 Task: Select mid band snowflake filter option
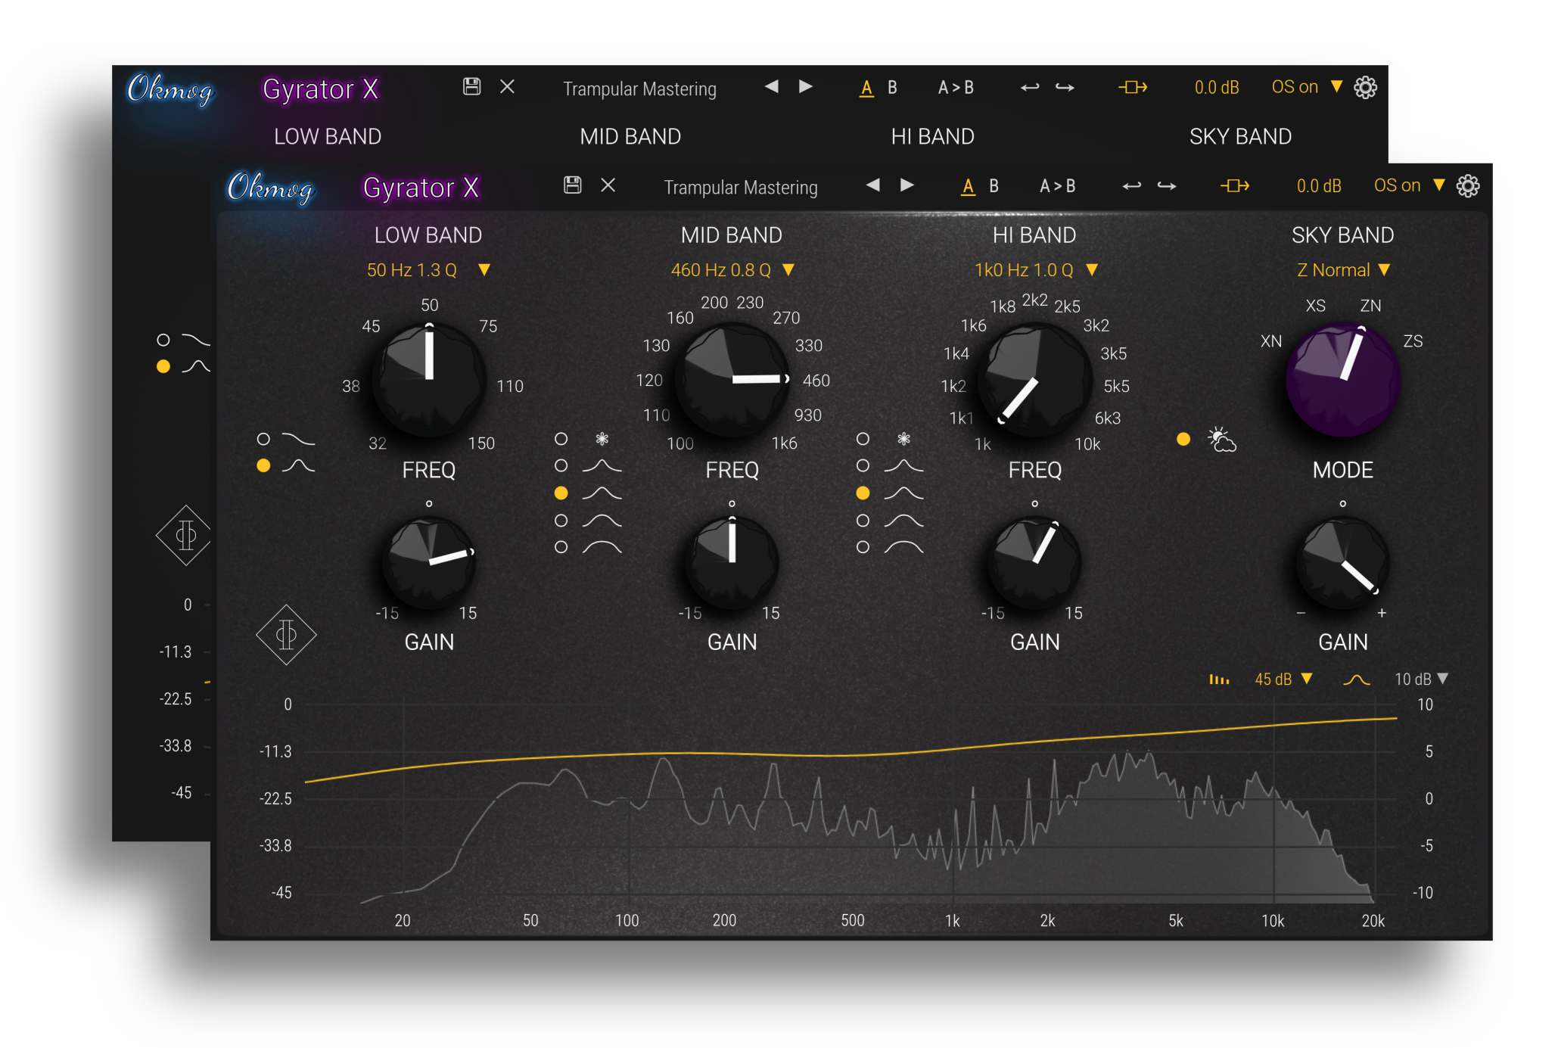[x=561, y=439]
